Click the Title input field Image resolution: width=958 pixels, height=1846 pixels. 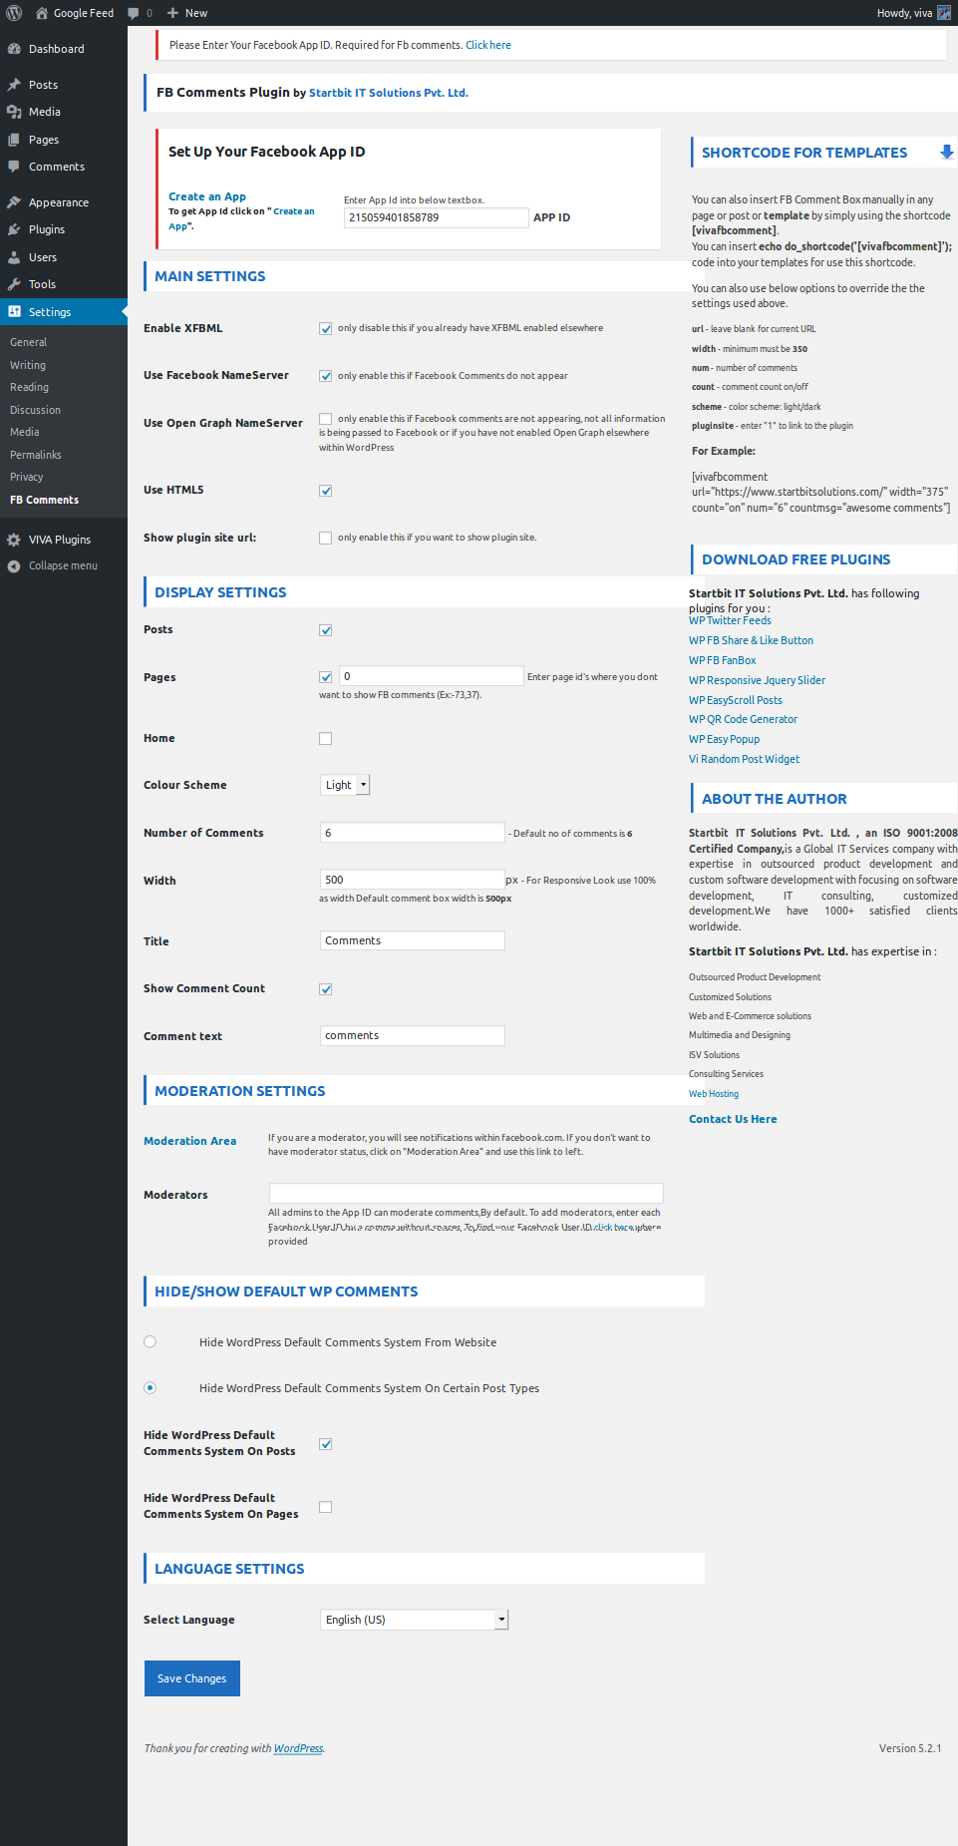412,940
